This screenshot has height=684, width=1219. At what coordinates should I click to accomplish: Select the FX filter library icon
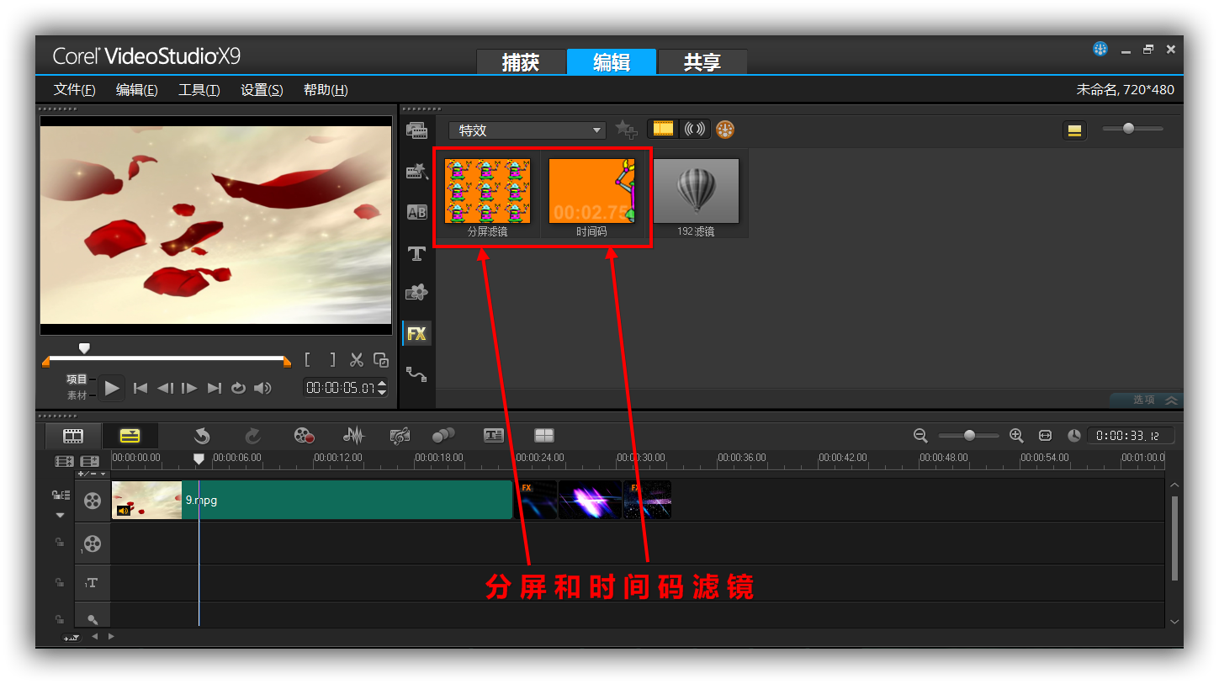pos(416,333)
